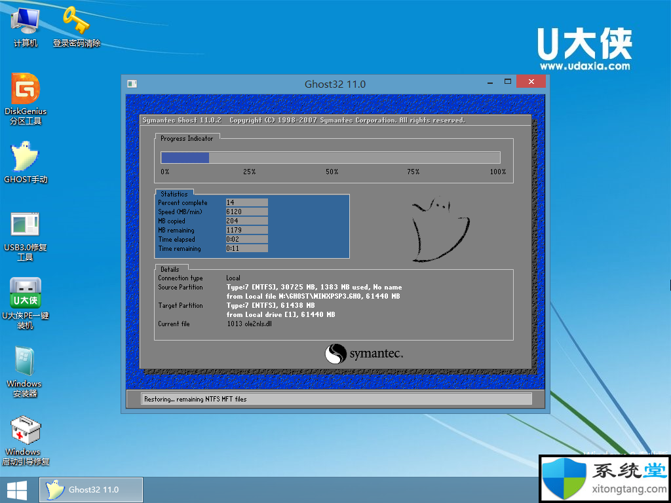This screenshot has width=671, height=503.
Task: Click the restore progress bar
Action: coord(330,157)
